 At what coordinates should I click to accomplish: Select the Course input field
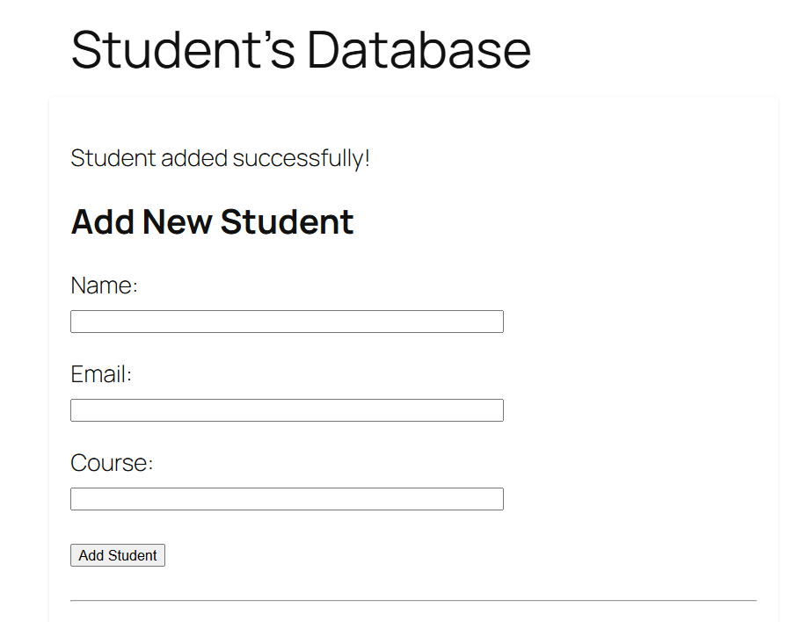(x=287, y=499)
